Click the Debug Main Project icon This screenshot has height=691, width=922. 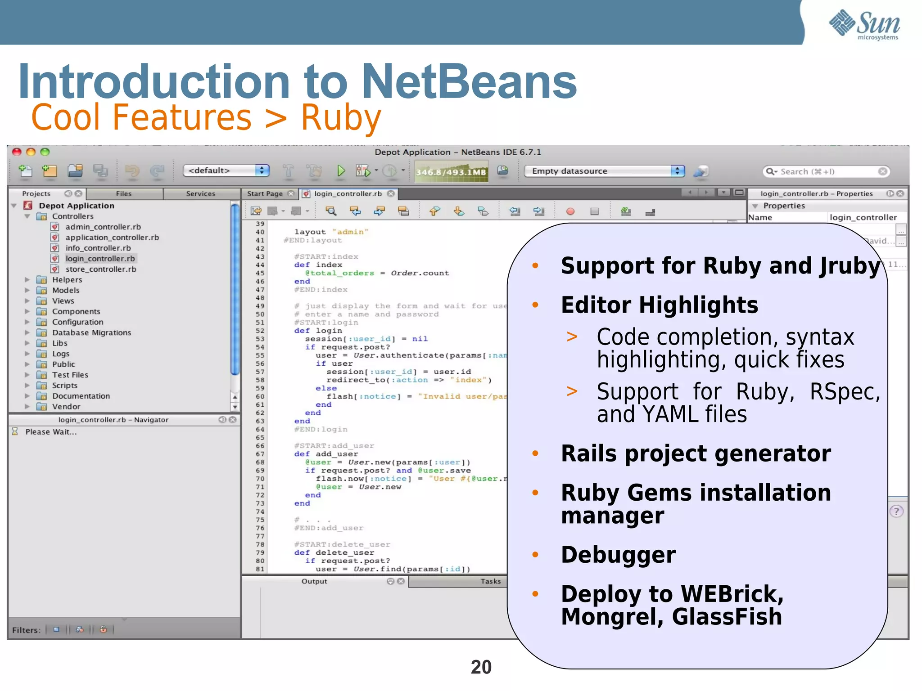(363, 171)
